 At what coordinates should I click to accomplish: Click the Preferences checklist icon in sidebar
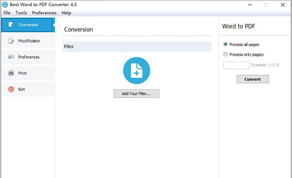(x=11, y=57)
